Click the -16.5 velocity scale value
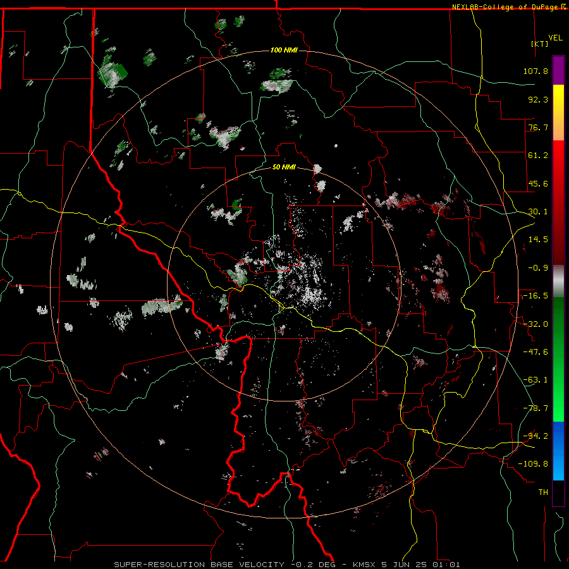This screenshot has height=569, width=569. 535,296
